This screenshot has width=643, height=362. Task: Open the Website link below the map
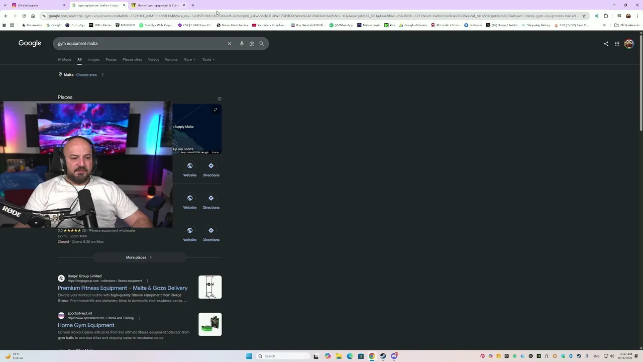pyautogui.click(x=190, y=169)
